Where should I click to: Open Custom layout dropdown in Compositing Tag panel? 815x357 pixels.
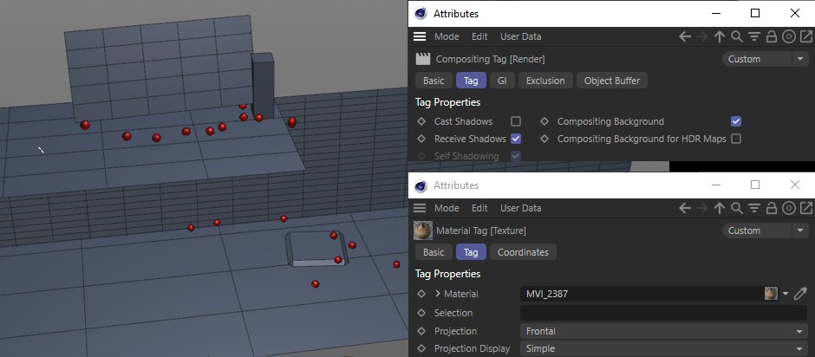[x=765, y=59]
